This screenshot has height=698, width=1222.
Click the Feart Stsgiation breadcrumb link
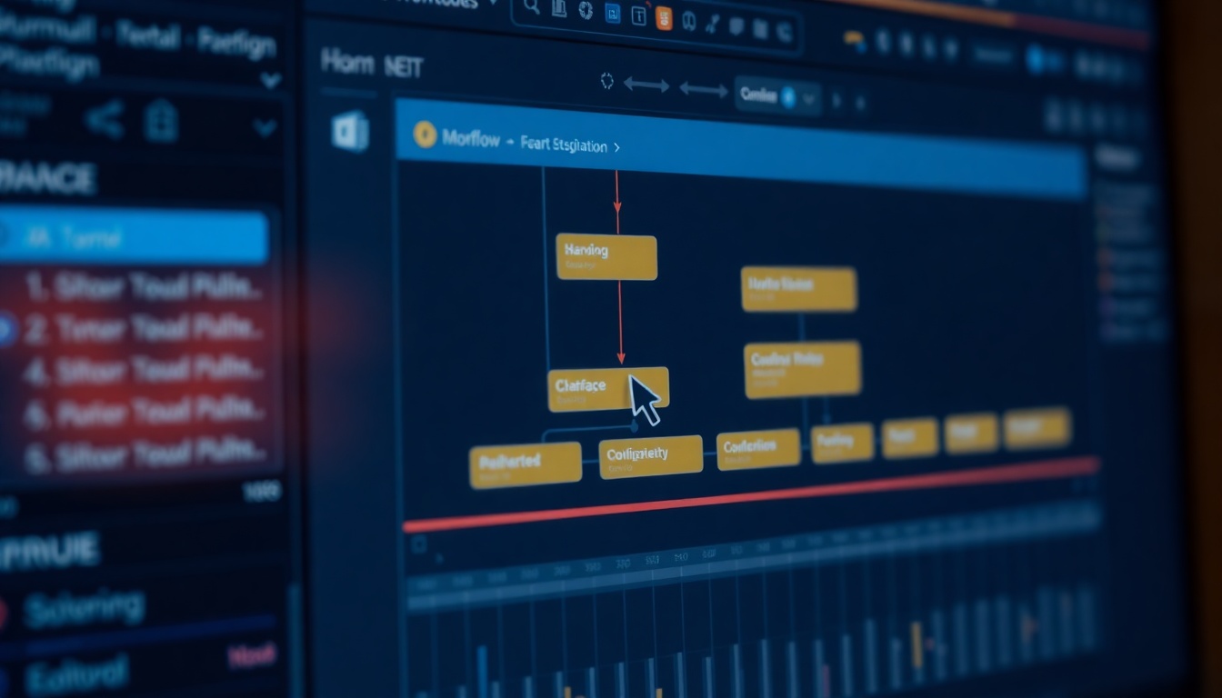coord(564,145)
